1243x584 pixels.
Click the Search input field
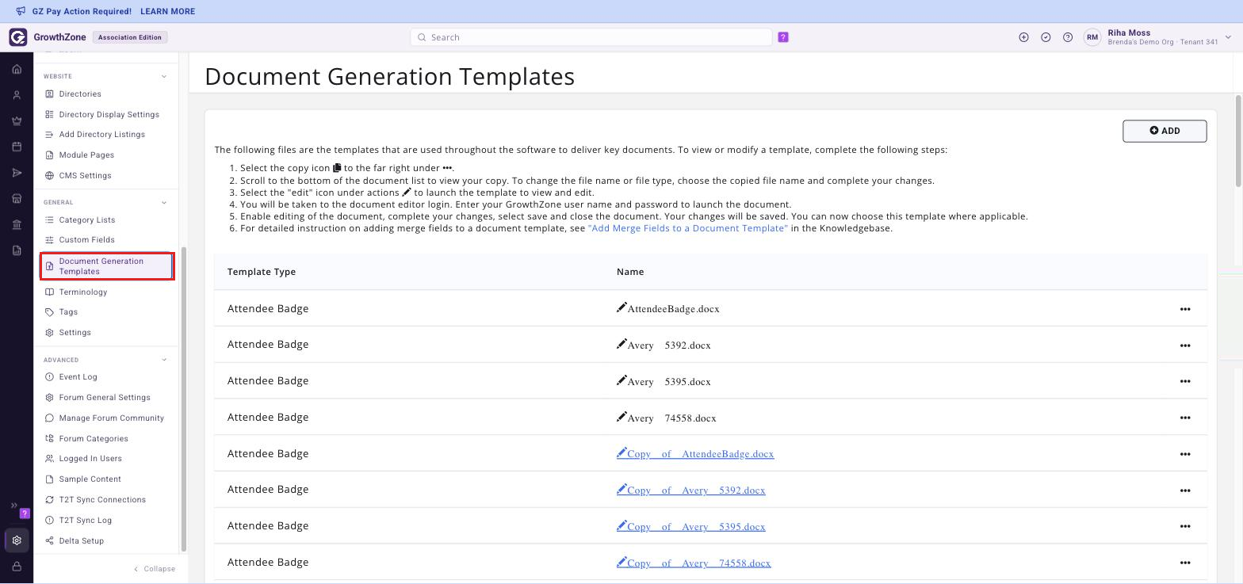591,37
